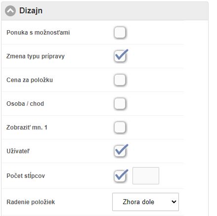217x216 pixels.
Task: Click the Zobraziť mn. 1 label
Action: click(x=27, y=128)
